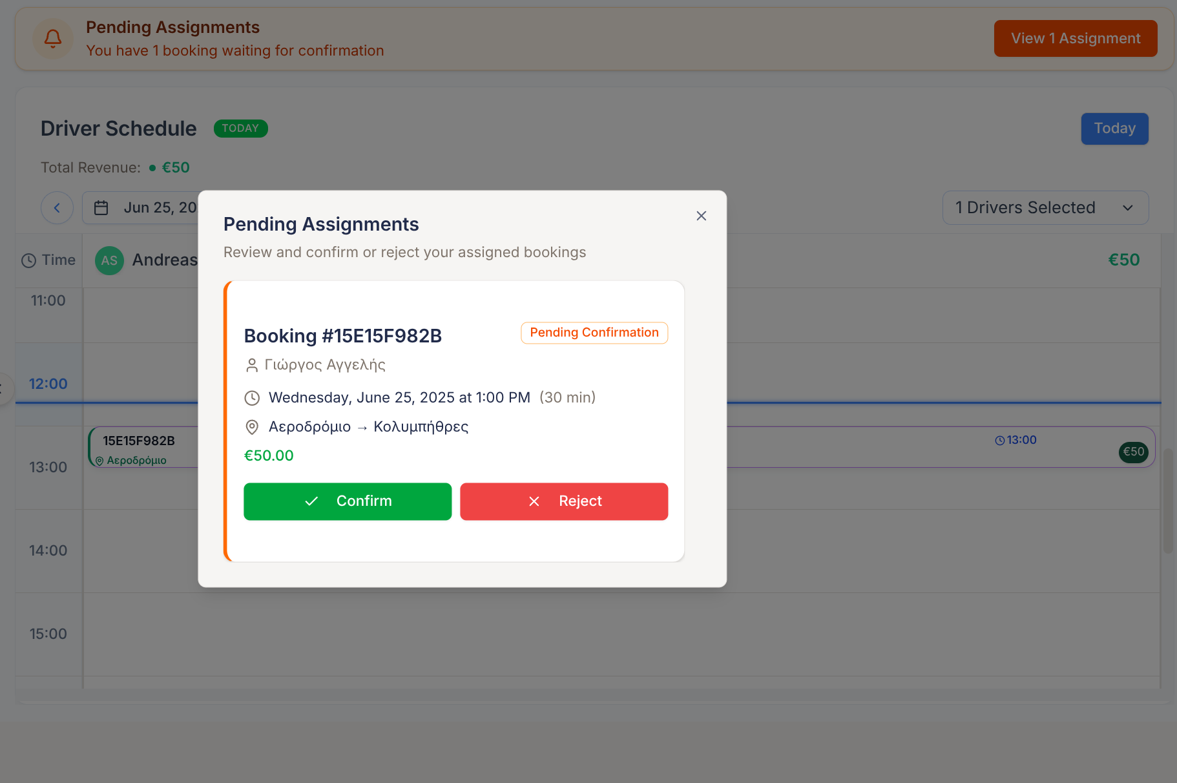Click the clock icon beside Time header
The height and width of the screenshot is (783, 1177).
29,261
